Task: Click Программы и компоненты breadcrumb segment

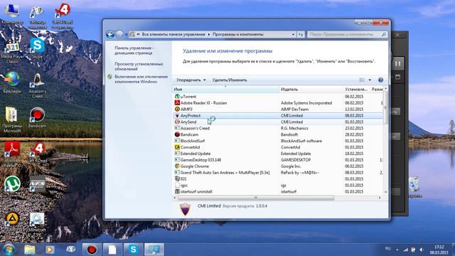Action: pyautogui.click(x=238, y=35)
